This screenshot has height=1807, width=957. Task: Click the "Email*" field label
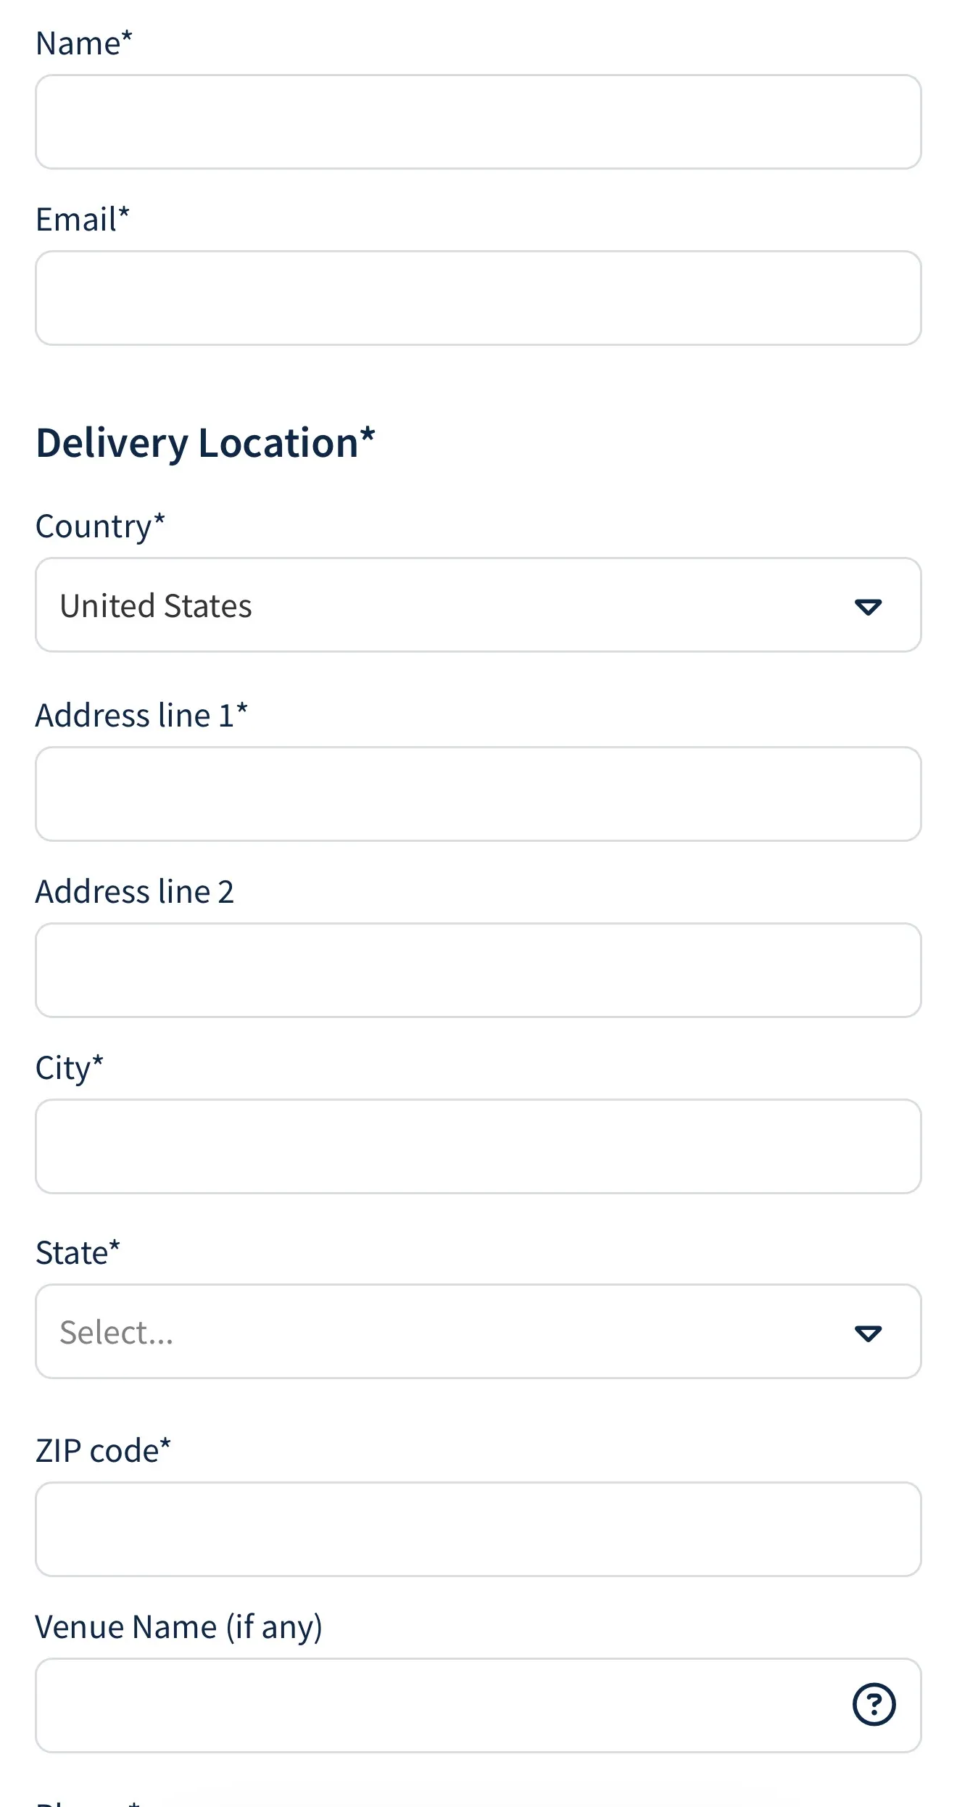pyautogui.click(x=83, y=220)
